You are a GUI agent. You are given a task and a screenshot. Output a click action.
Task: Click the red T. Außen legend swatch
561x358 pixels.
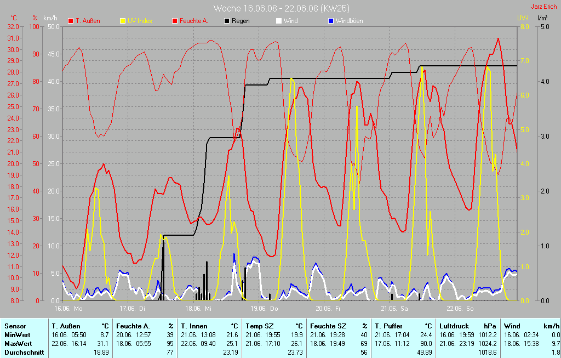pos(71,21)
